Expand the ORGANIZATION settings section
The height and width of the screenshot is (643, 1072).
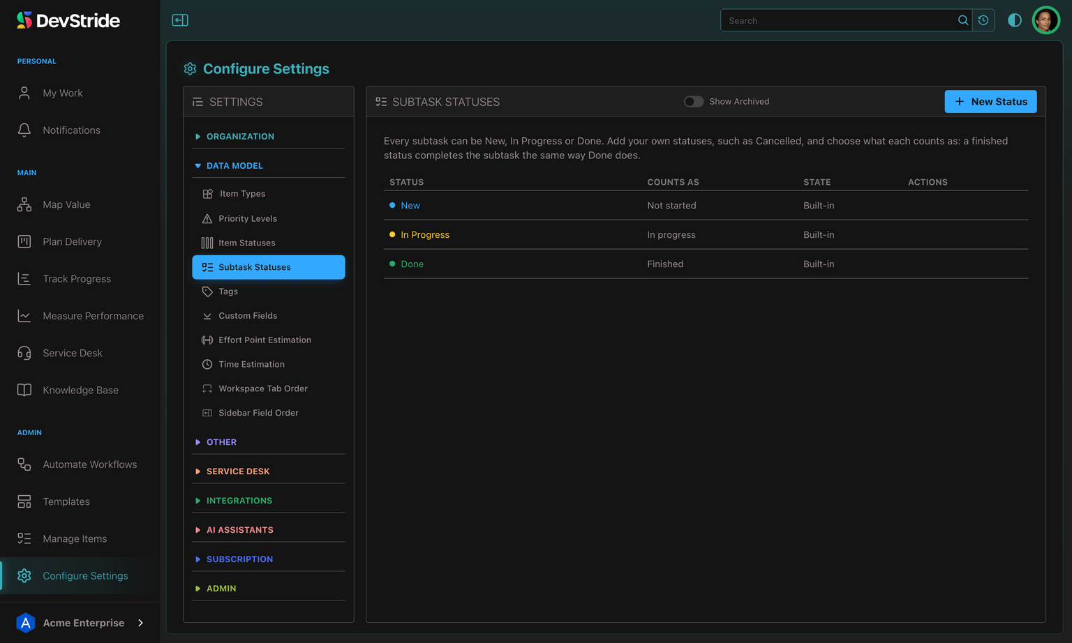coord(269,137)
